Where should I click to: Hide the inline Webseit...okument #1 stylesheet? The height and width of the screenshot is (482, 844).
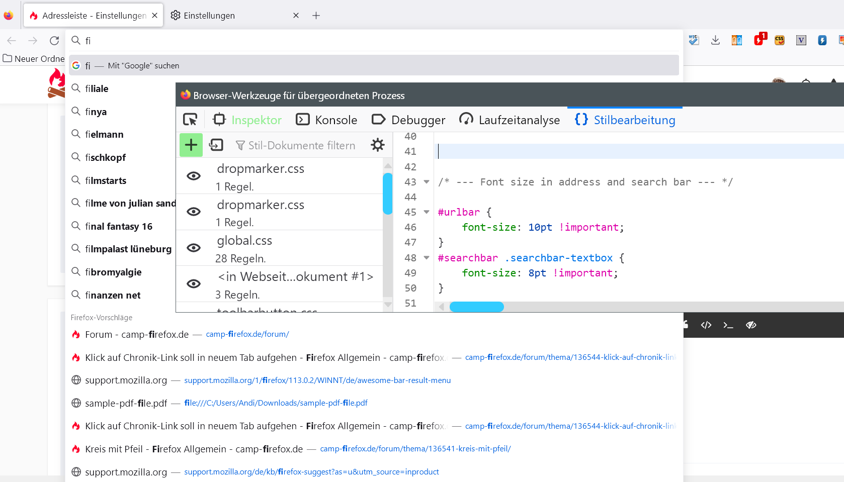(x=194, y=284)
